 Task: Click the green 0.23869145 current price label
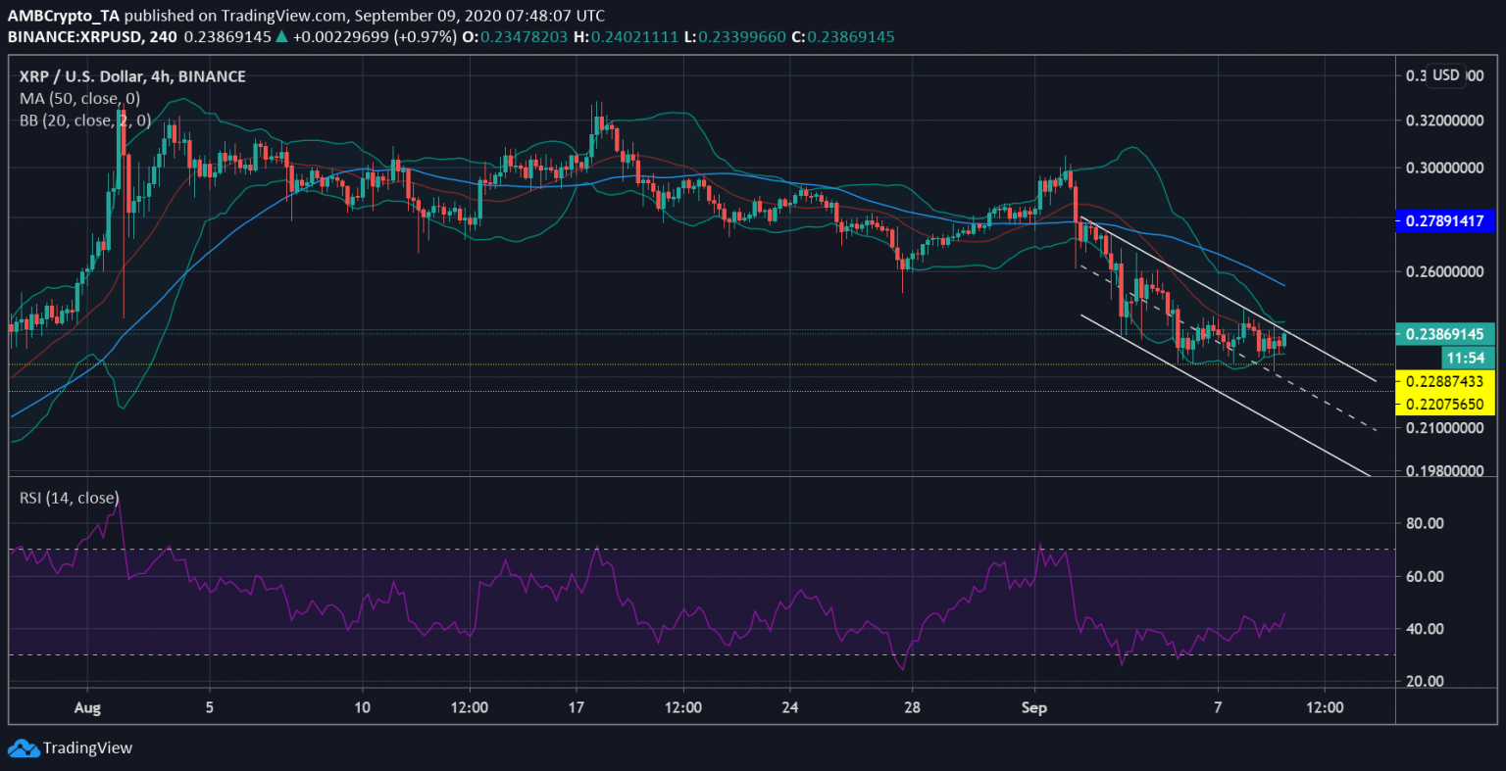[x=1444, y=334]
